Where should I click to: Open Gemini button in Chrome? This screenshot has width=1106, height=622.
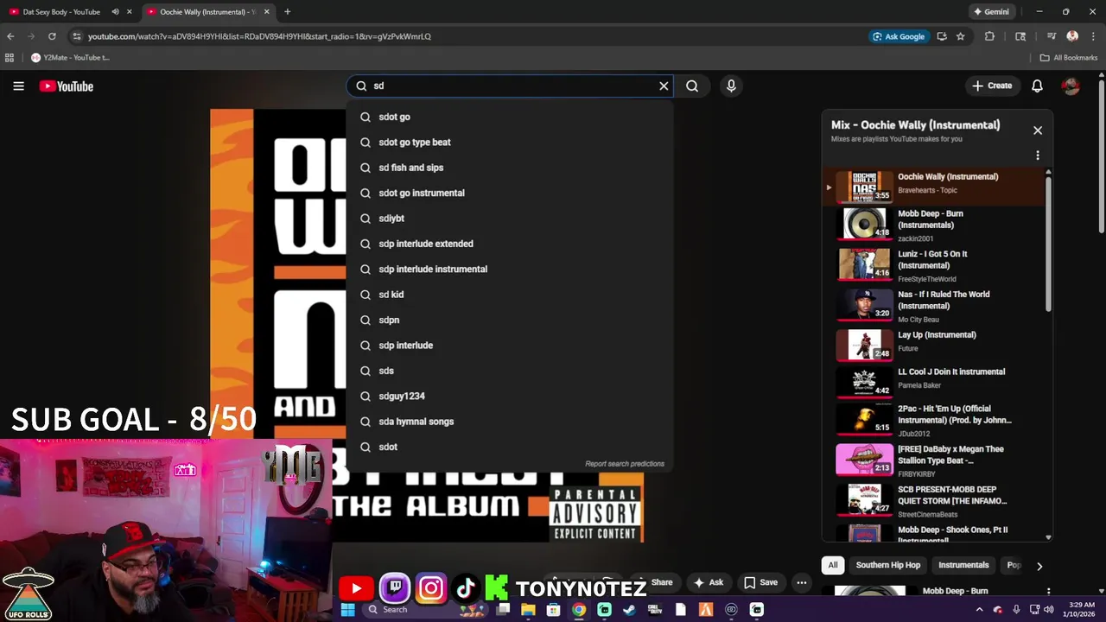pyautogui.click(x=990, y=12)
